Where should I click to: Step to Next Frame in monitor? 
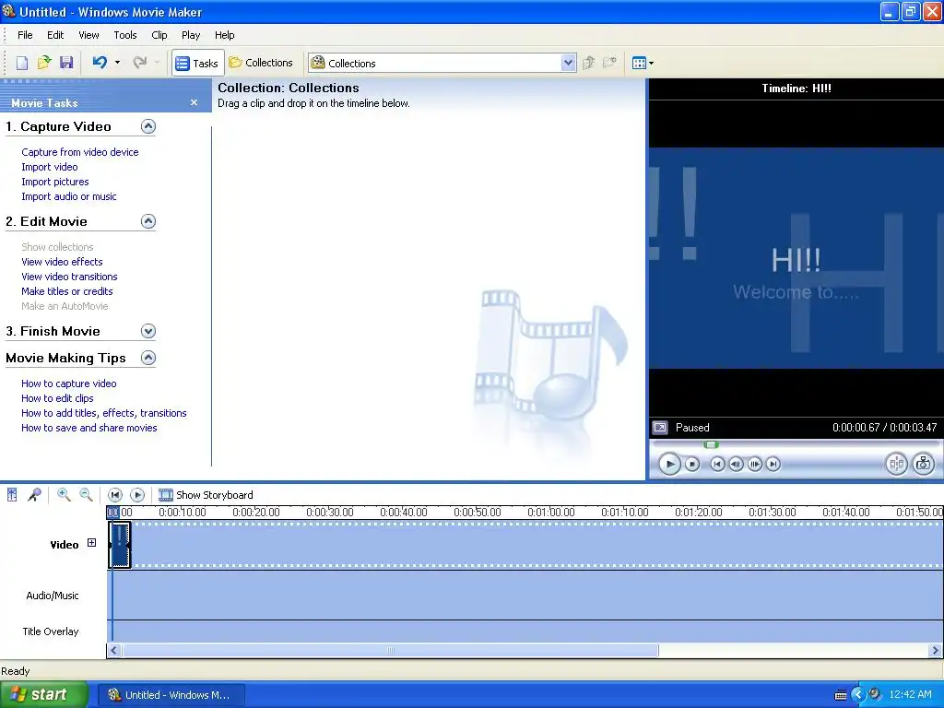[754, 465]
